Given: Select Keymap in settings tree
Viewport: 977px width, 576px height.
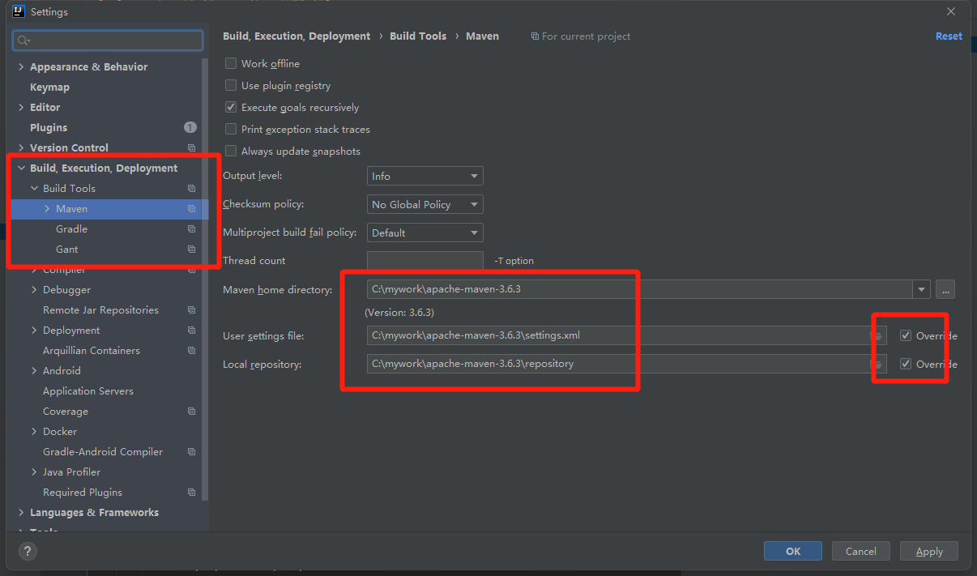Looking at the screenshot, I should [x=49, y=87].
